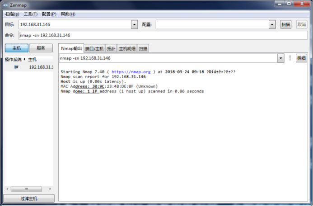The image size is (313, 206).
Task: Select host 192.168.31.1 in the list
Action: point(41,67)
